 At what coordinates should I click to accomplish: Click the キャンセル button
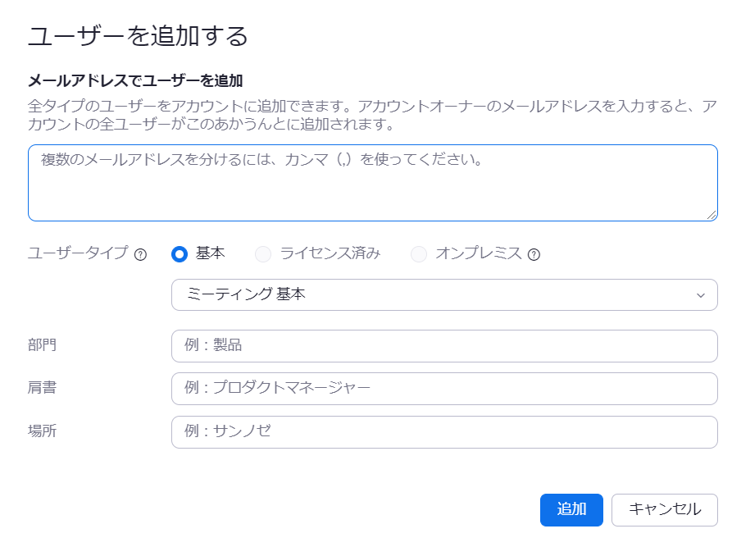pyautogui.click(x=664, y=509)
